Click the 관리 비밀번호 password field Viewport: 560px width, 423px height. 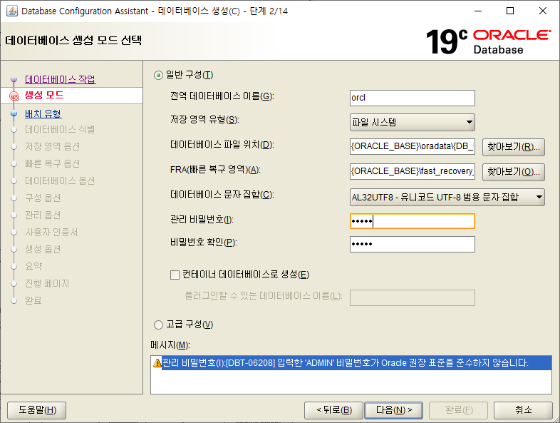[412, 221]
